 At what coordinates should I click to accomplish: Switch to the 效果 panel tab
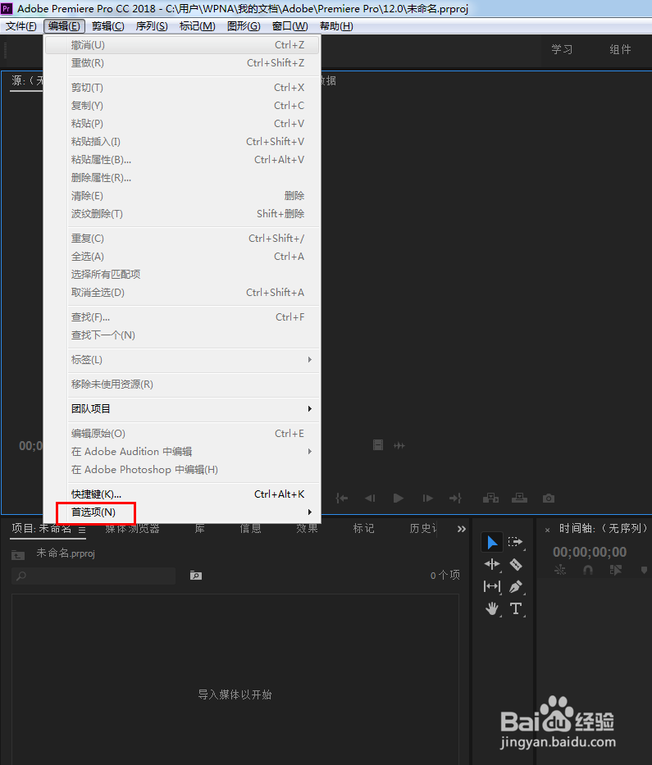coord(307,529)
